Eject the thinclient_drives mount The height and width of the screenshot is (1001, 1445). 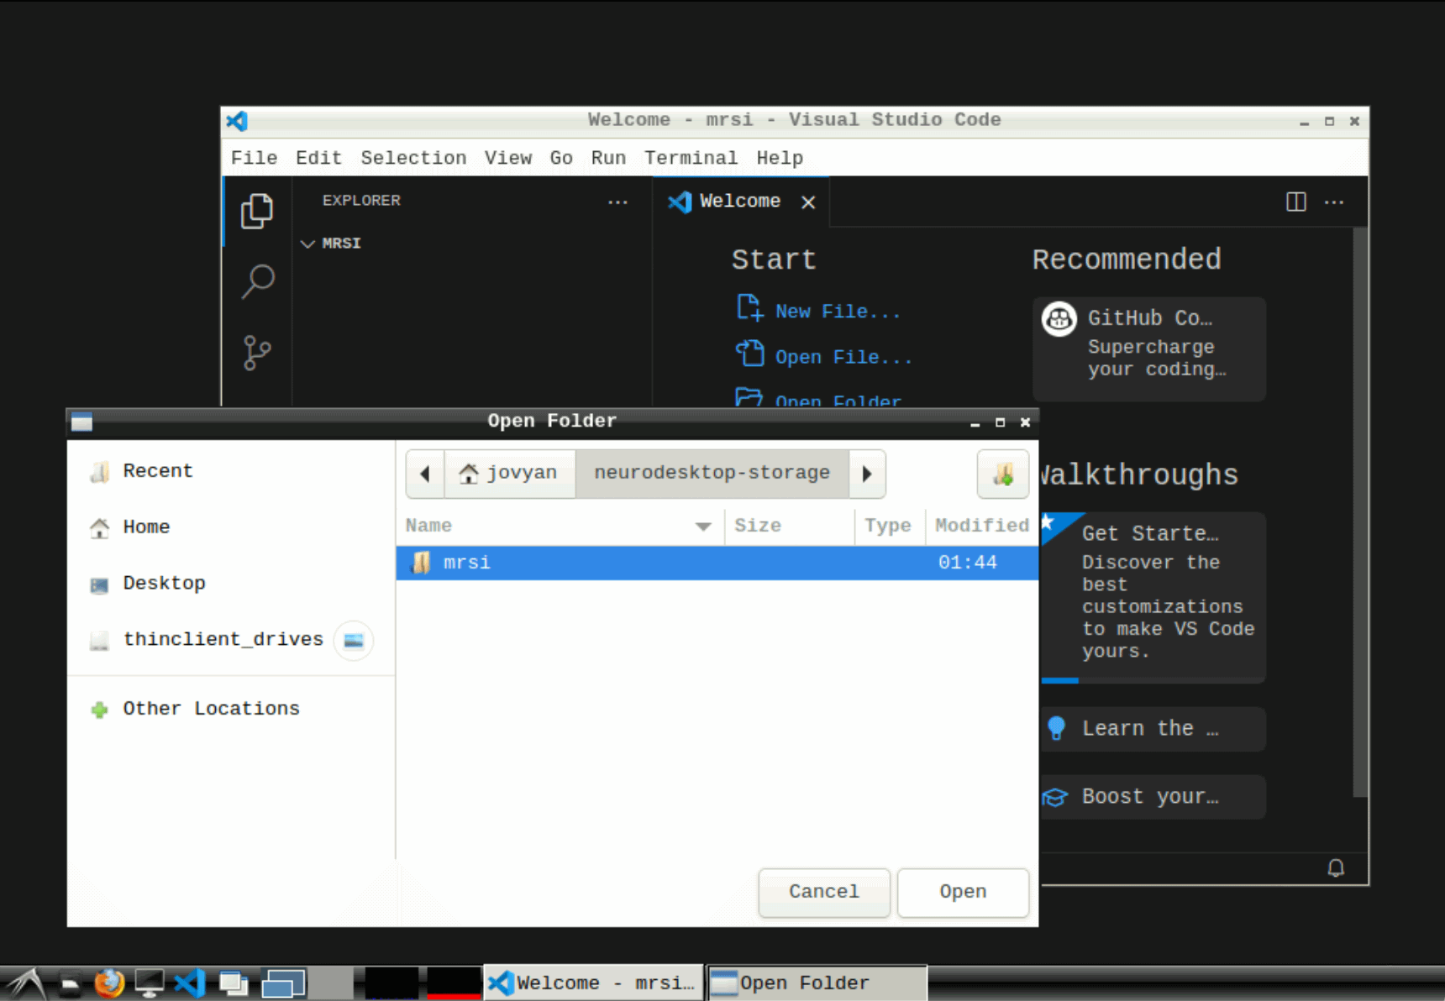(x=354, y=641)
